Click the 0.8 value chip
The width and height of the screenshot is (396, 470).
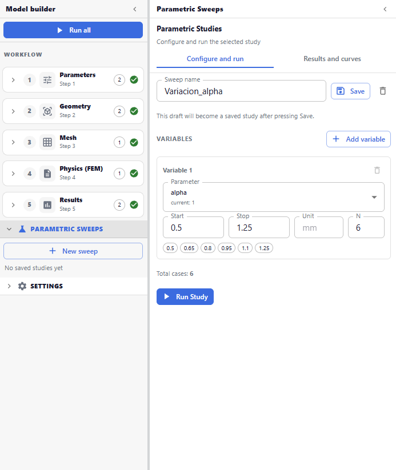pyautogui.click(x=208, y=248)
